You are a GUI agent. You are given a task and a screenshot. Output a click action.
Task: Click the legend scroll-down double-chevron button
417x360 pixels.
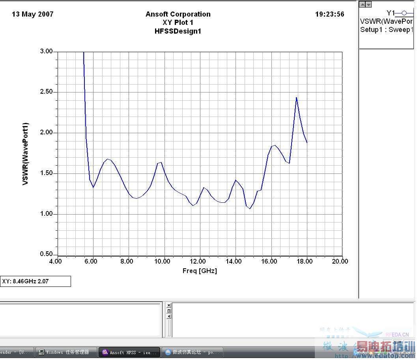368,4
